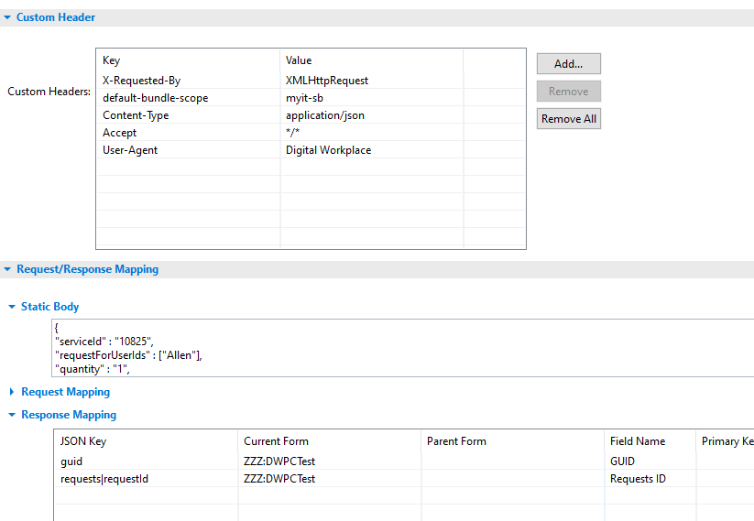Pick the Content-Type header row
Image resolution: width=754 pixels, height=521 pixels.
[x=136, y=115]
